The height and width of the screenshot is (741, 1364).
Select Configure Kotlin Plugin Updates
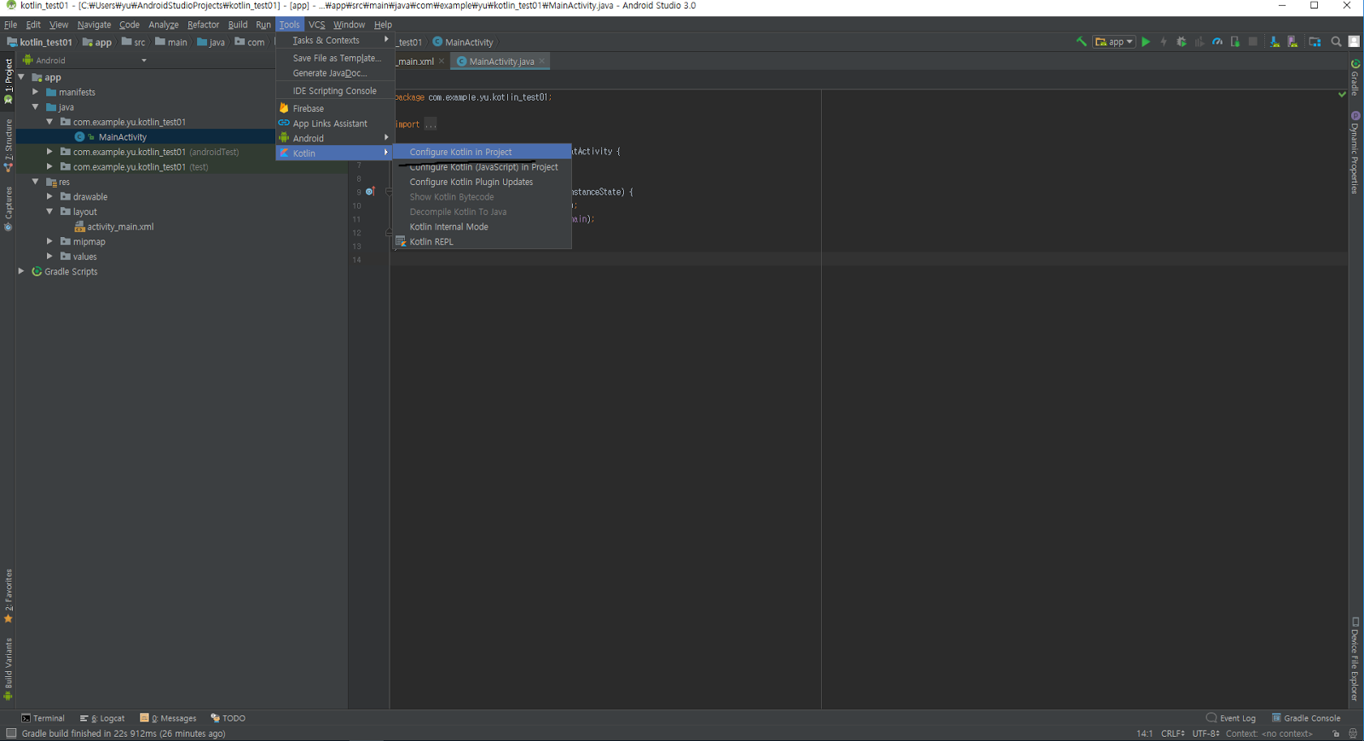coord(482,182)
